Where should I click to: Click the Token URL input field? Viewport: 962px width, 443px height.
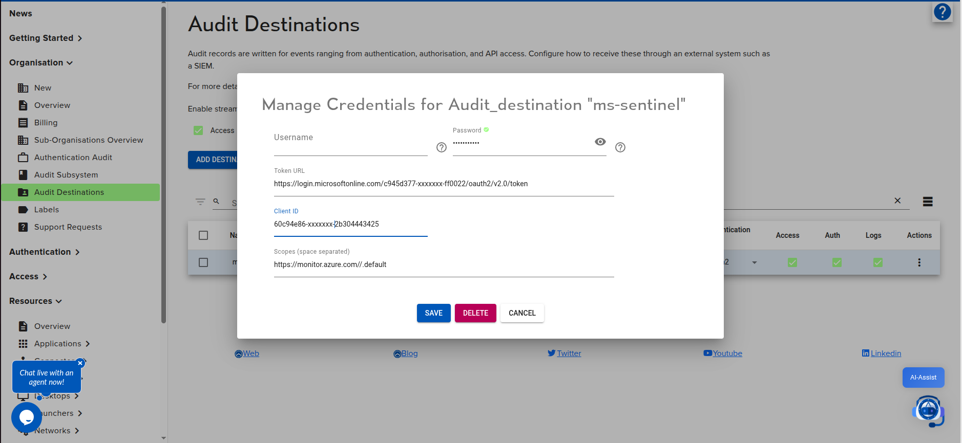click(444, 184)
